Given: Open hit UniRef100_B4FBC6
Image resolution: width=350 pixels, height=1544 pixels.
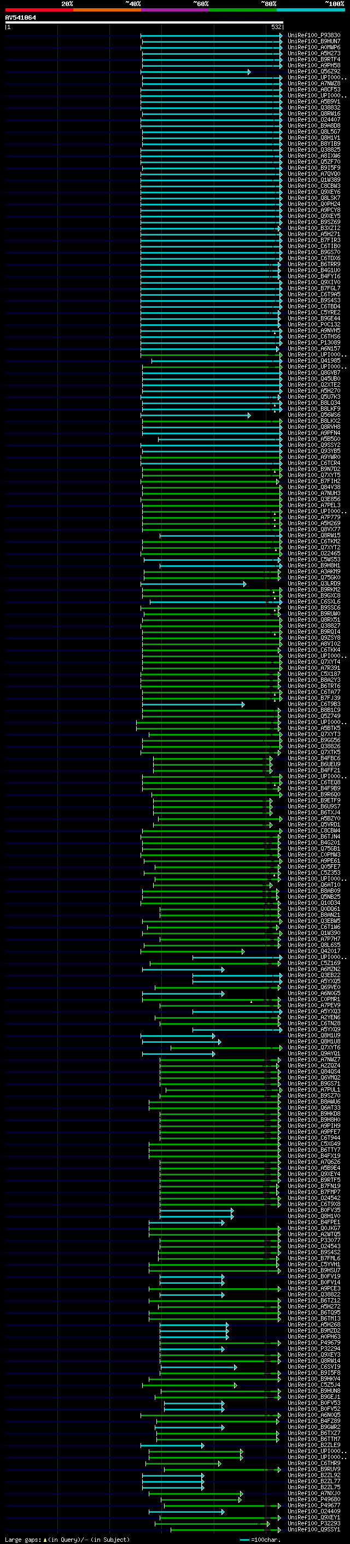Looking at the screenshot, I should coord(314,759).
